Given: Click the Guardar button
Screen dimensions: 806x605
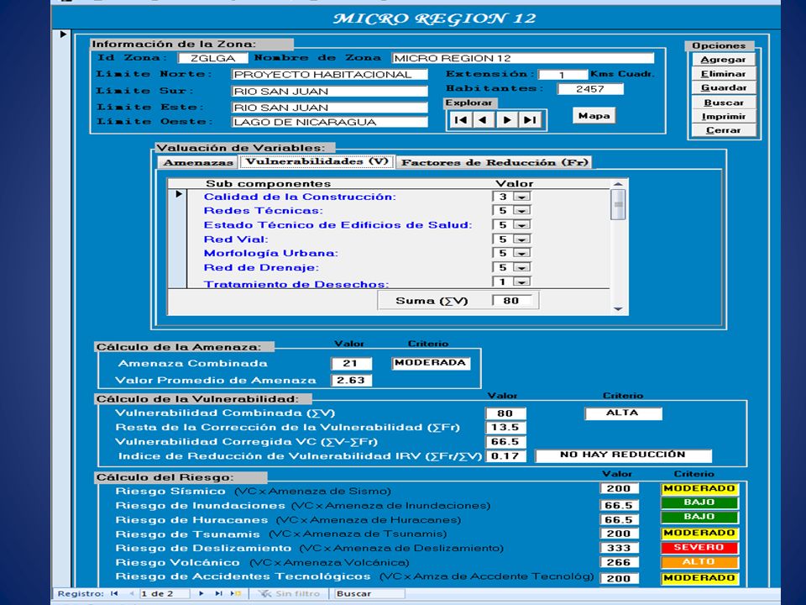Looking at the screenshot, I should pyautogui.click(x=723, y=88).
